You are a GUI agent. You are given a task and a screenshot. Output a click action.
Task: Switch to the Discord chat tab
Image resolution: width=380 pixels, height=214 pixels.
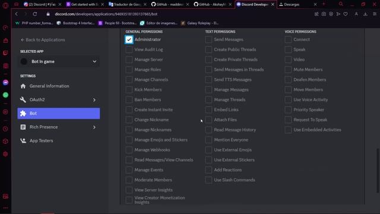pos(43,4)
